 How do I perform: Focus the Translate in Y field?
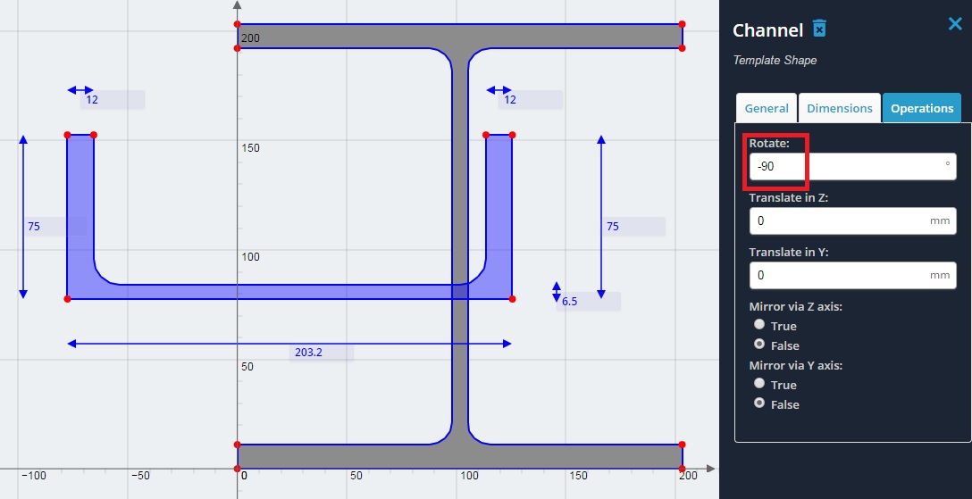(x=852, y=275)
